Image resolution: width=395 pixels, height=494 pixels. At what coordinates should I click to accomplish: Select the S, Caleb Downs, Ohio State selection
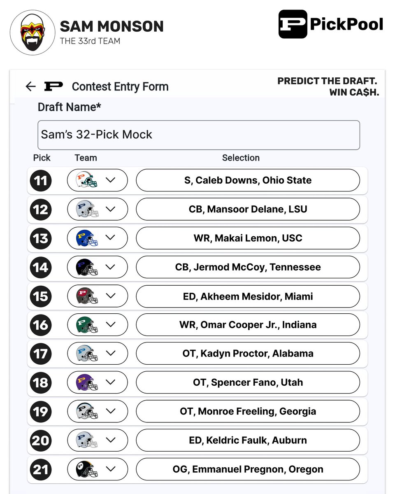click(x=248, y=180)
